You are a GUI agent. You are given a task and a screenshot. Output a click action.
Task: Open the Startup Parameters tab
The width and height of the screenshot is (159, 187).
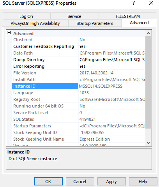click(95, 23)
